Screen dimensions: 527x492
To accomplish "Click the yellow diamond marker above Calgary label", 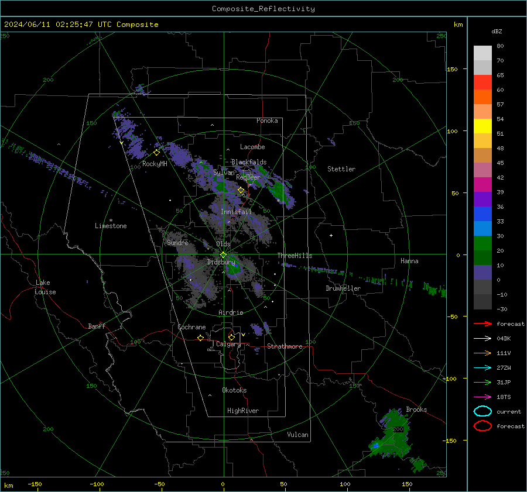I will coord(231,337).
